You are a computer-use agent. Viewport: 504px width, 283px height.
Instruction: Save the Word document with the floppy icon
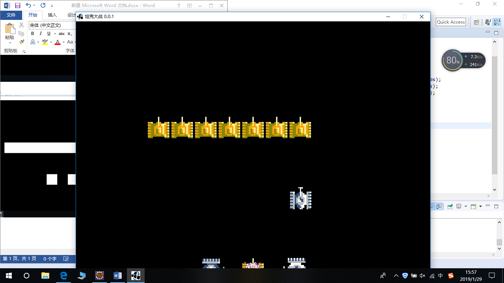[x=18, y=6]
